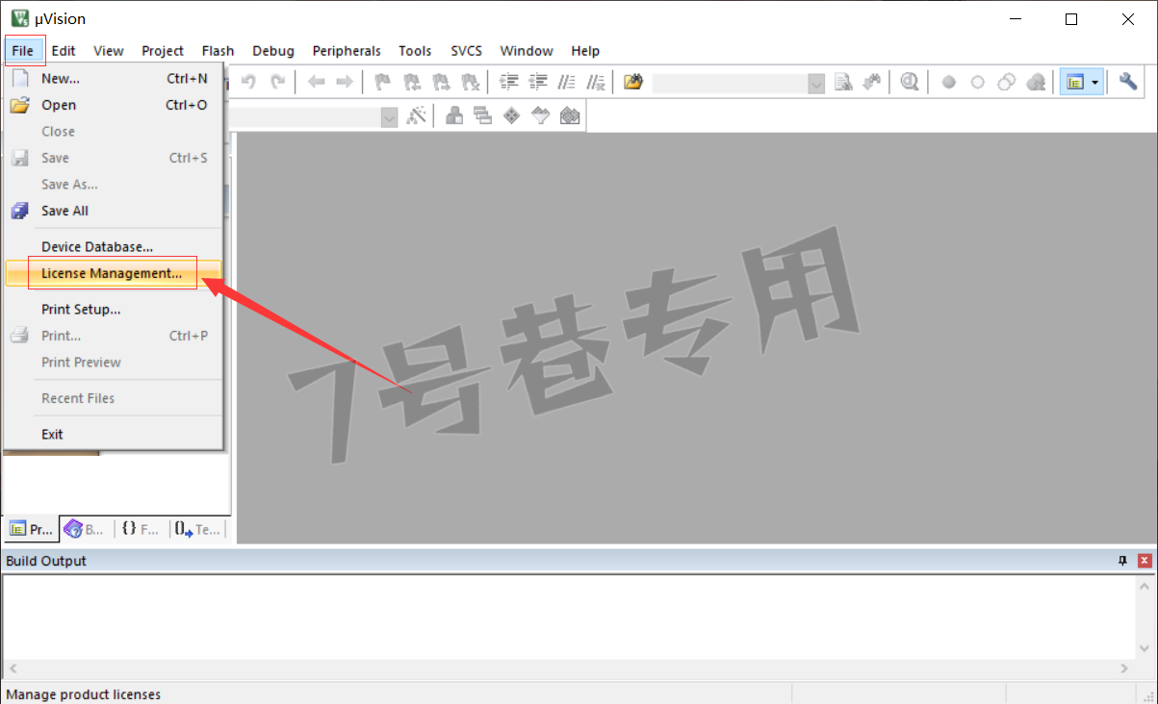Click the Uncomment Selection icon

(596, 82)
